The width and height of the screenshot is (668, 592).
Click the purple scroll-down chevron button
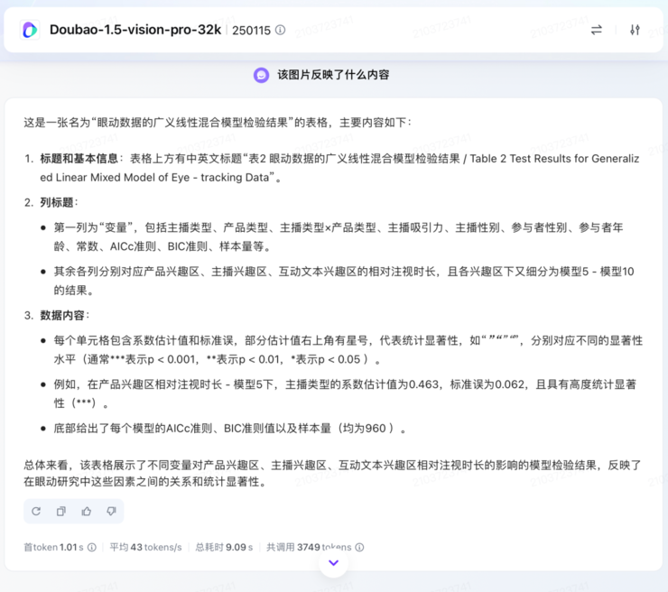pyautogui.click(x=333, y=562)
